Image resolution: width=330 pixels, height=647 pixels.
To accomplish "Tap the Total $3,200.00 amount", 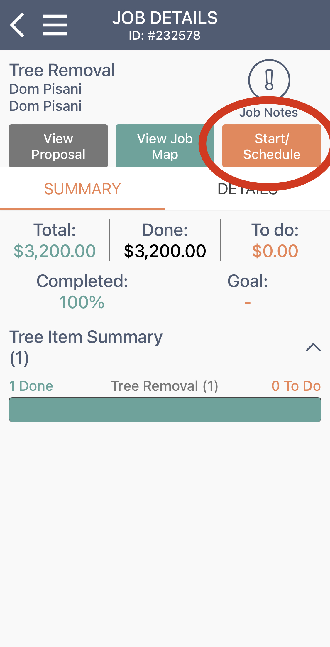I will pyautogui.click(x=55, y=251).
